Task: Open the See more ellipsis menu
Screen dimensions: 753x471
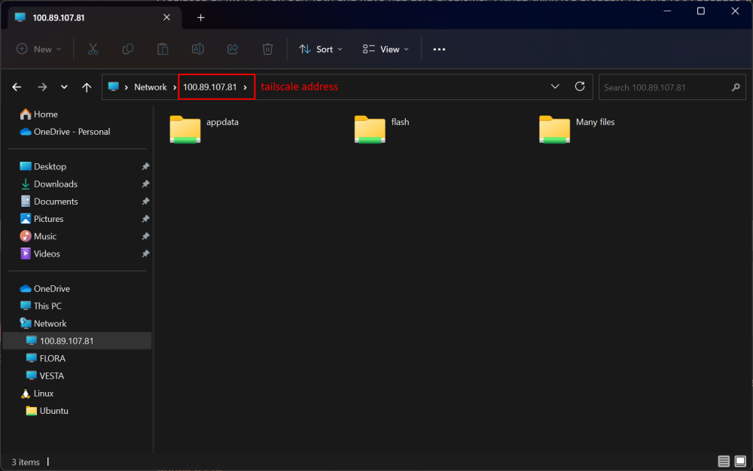Action: (439, 50)
